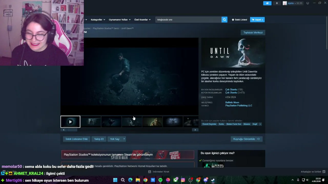Switch to Steam in the taskbar
This screenshot has height=184, width=328.
[x=213, y=180]
